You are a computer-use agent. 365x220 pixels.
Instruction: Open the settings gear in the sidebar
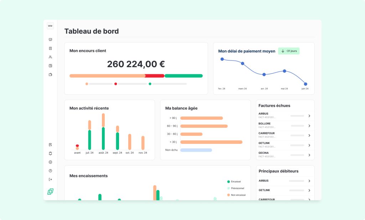coord(50,162)
